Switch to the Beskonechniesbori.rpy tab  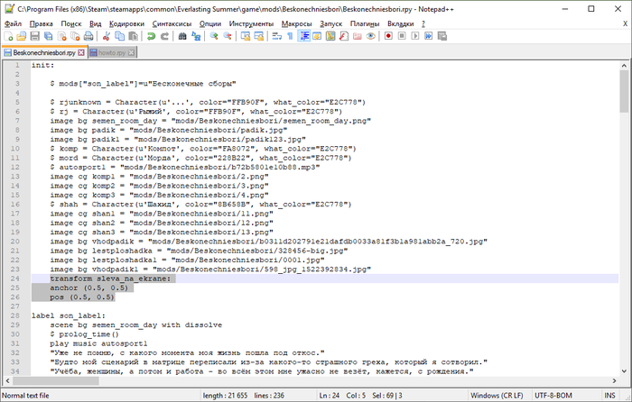[44, 52]
